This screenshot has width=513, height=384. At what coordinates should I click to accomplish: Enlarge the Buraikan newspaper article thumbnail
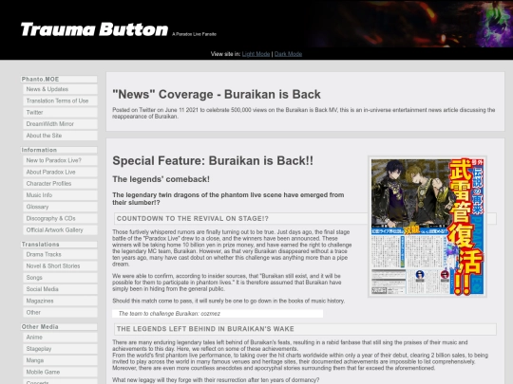tap(427, 227)
